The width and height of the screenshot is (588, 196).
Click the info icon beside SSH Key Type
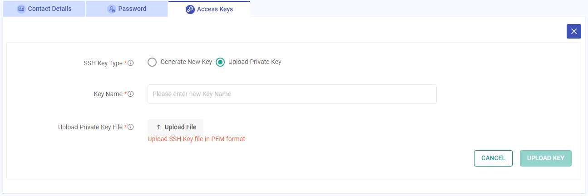(131, 63)
